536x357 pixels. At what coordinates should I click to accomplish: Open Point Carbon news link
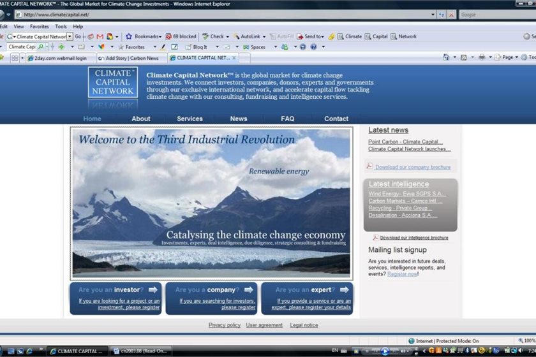click(405, 142)
